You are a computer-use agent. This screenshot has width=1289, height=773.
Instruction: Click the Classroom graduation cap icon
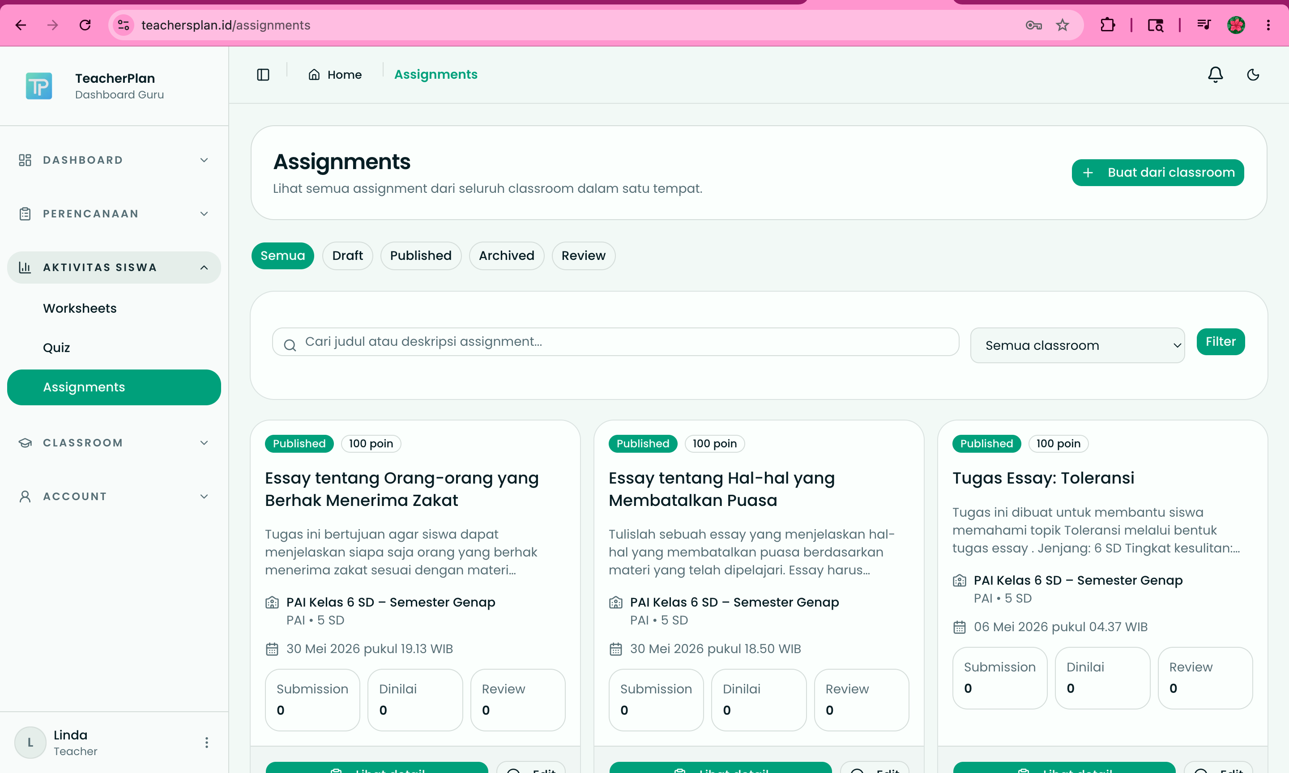tap(25, 443)
